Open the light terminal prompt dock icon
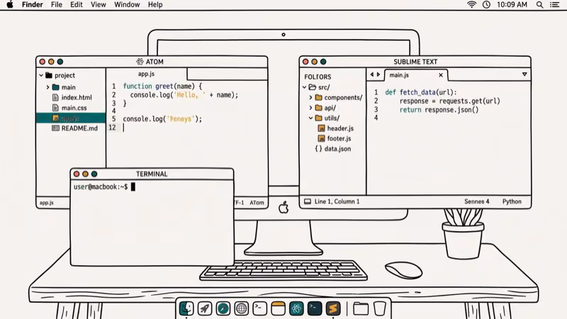This screenshot has width=567, height=319. point(259,308)
